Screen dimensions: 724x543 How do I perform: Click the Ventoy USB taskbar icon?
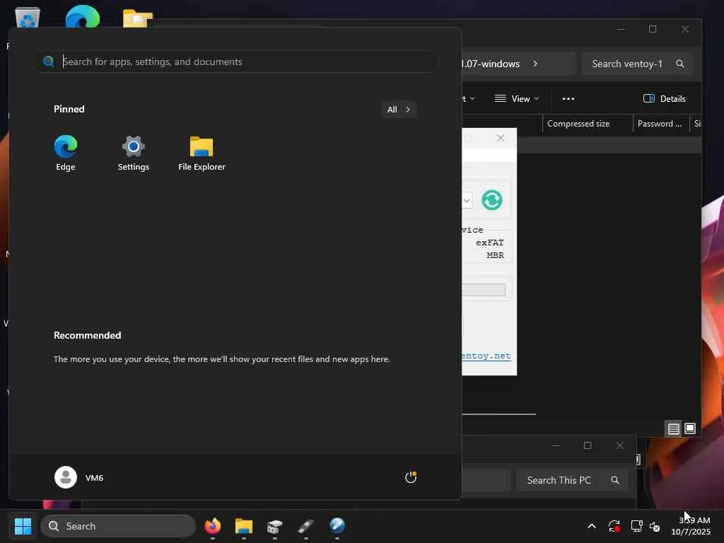click(x=305, y=526)
